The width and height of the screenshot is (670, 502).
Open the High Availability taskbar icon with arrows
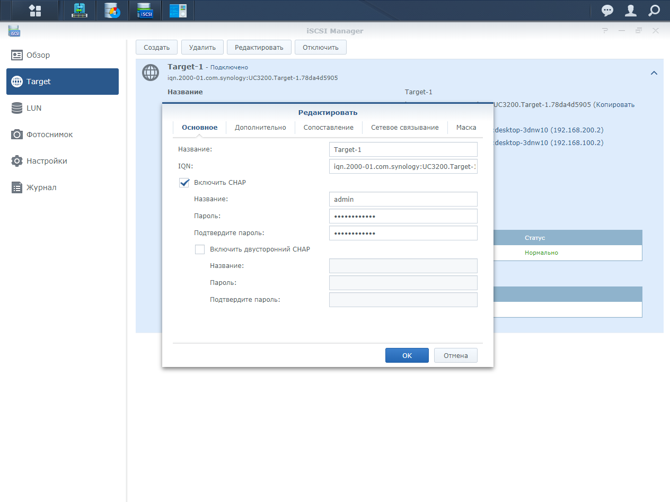click(x=80, y=11)
